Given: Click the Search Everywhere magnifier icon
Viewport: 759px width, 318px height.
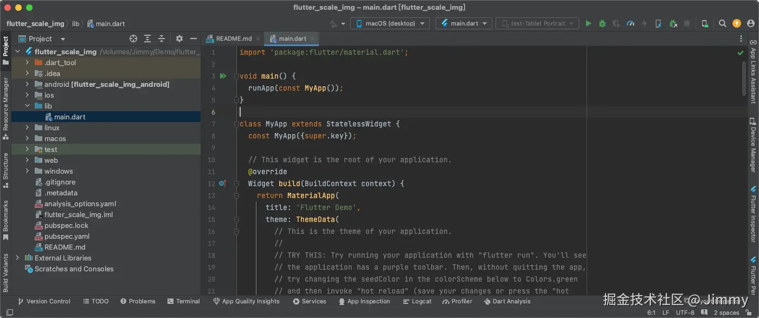Looking at the screenshot, I should point(722,23).
